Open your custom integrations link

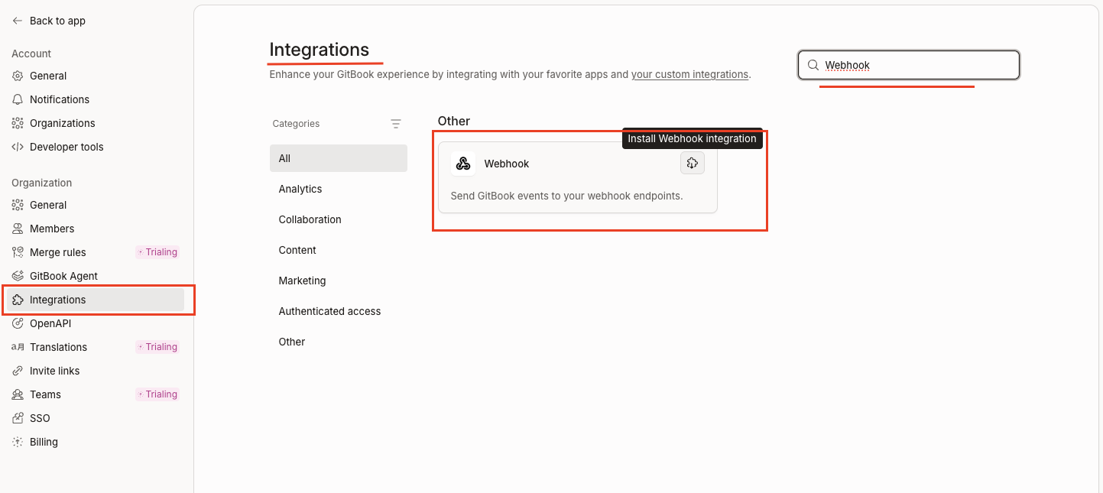689,74
